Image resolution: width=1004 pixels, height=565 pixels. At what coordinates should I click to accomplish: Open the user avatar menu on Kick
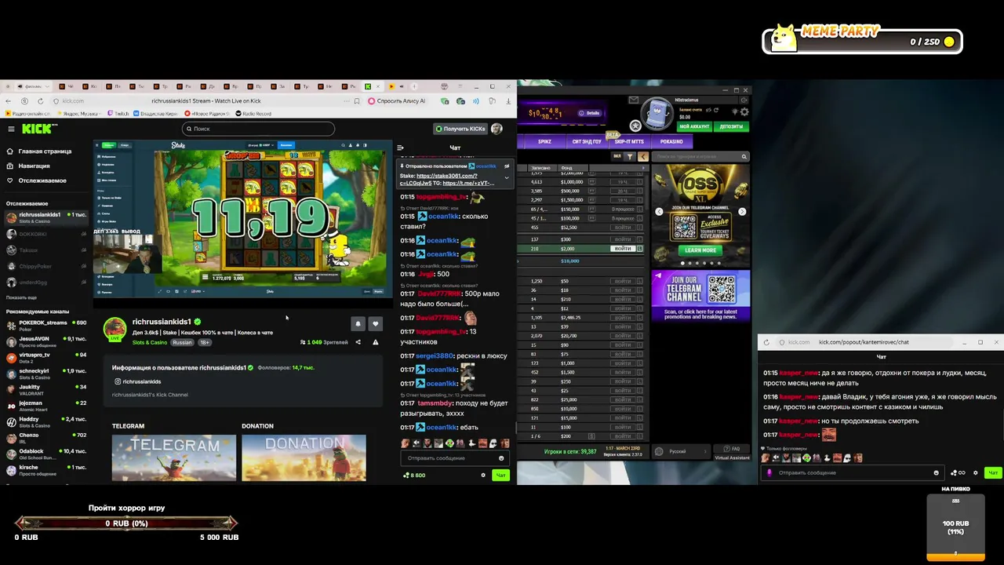(x=497, y=129)
